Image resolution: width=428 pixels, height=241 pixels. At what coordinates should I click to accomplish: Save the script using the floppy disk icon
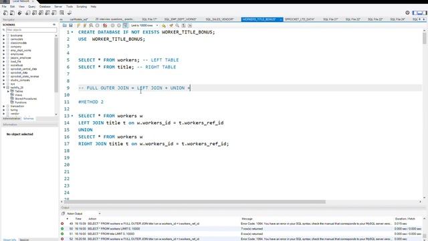(71, 25)
